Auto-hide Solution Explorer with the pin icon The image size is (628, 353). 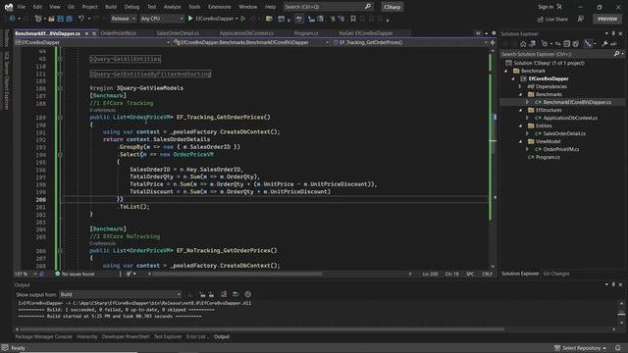click(x=613, y=33)
